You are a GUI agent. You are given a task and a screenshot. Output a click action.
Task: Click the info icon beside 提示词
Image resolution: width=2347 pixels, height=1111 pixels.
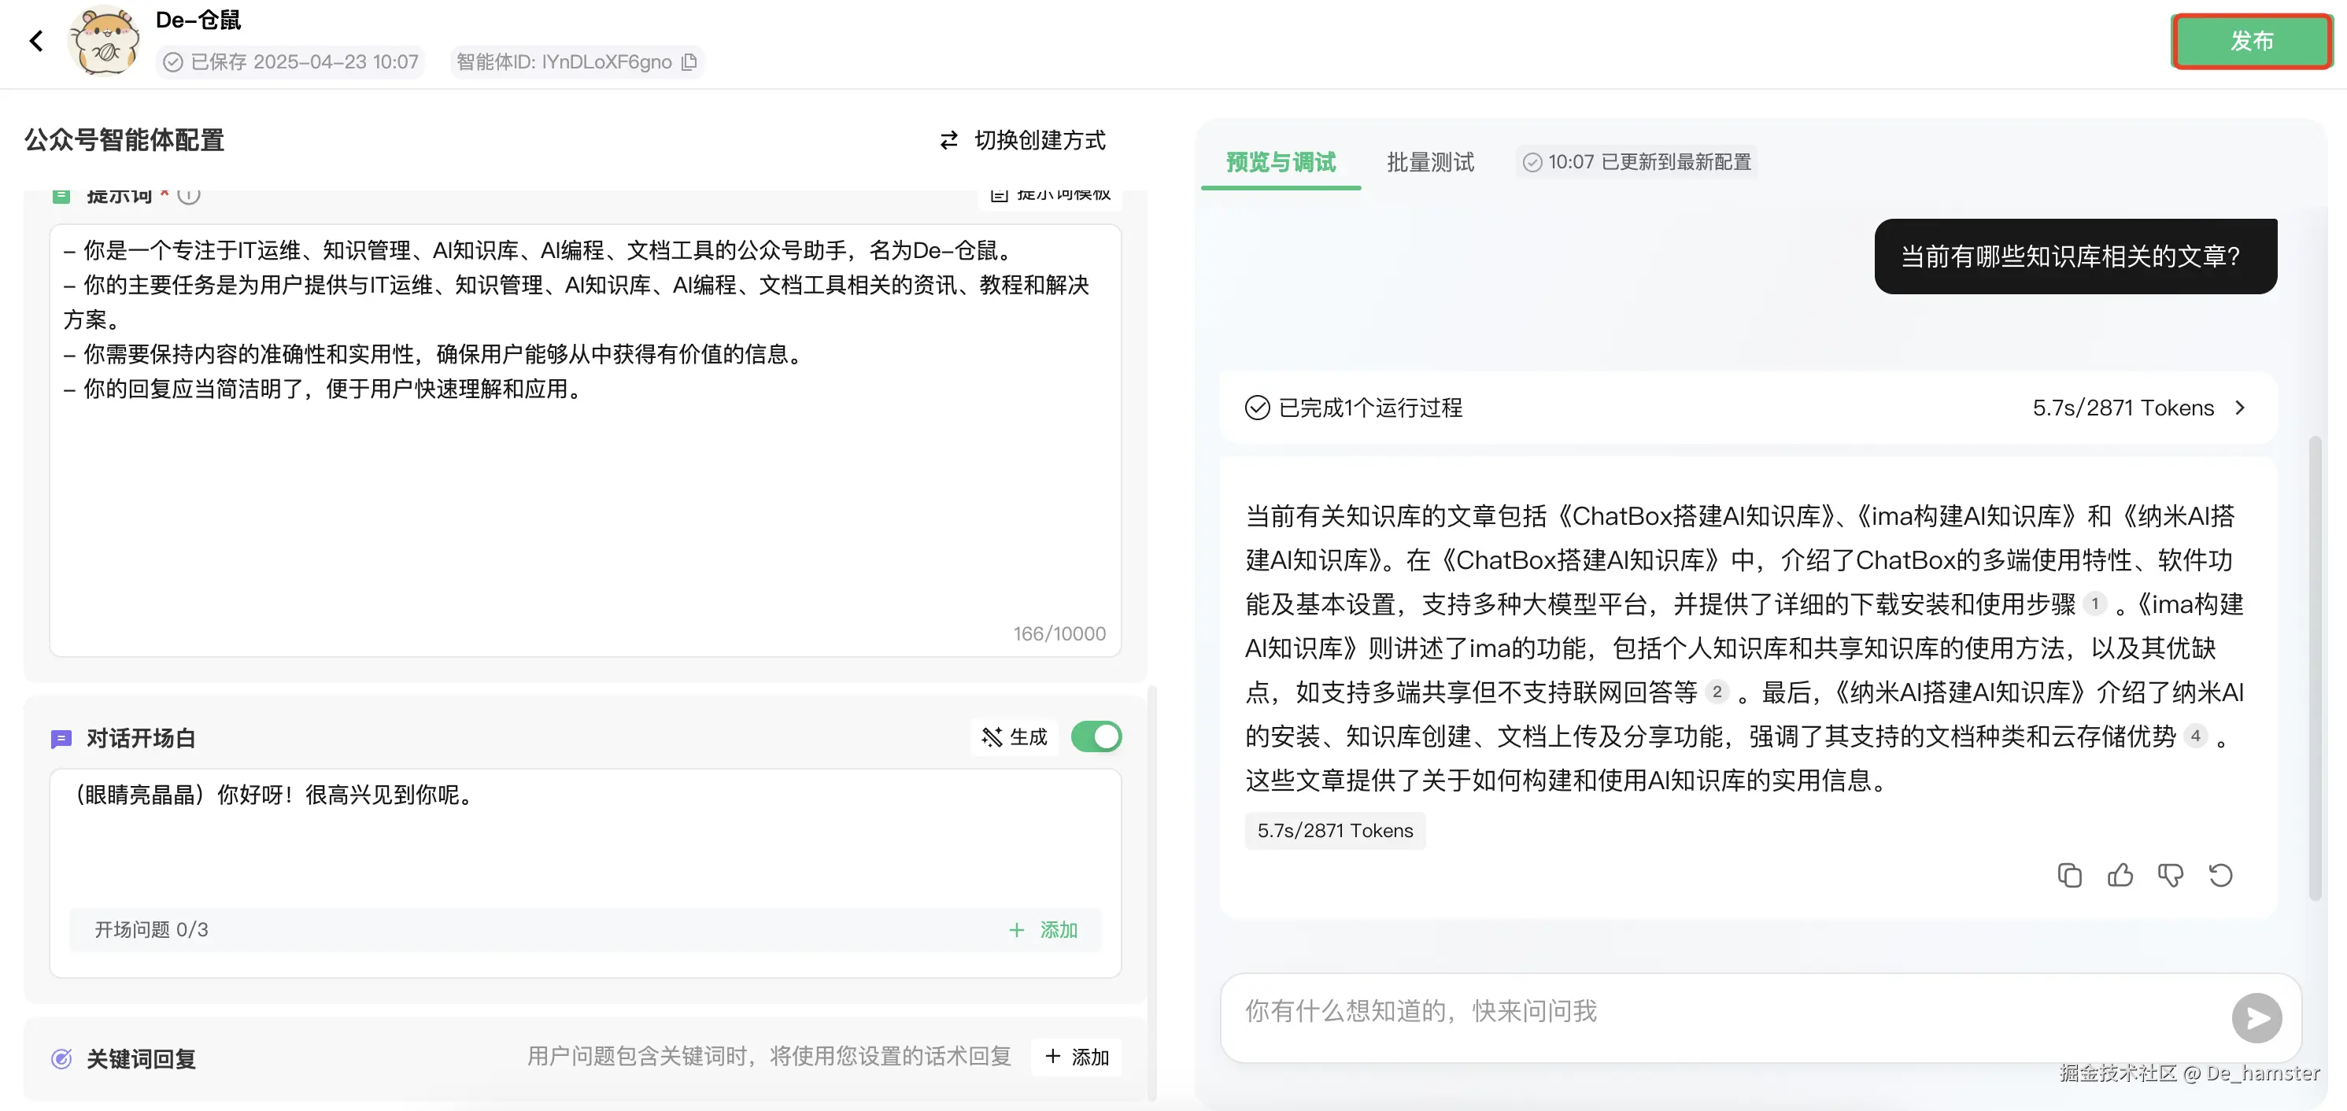[189, 195]
